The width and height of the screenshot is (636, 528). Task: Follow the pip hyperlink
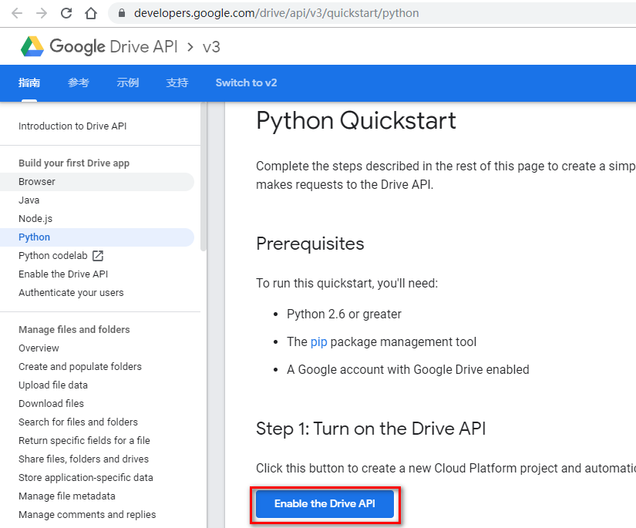click(x=318, y=341)
